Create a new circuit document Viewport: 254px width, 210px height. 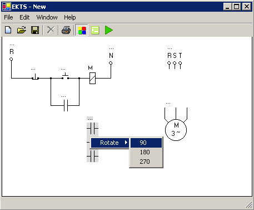8,30
